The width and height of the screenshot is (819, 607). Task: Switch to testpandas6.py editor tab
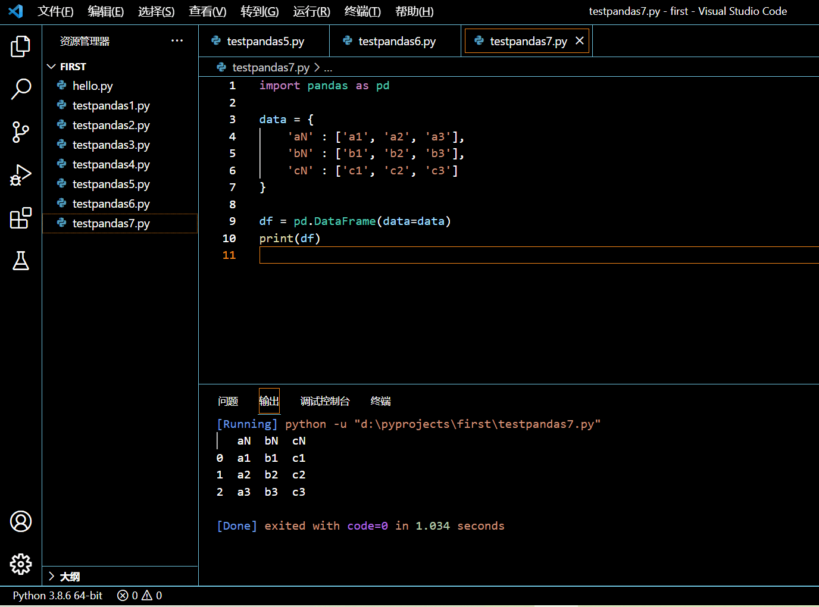(x=396, y=41)
